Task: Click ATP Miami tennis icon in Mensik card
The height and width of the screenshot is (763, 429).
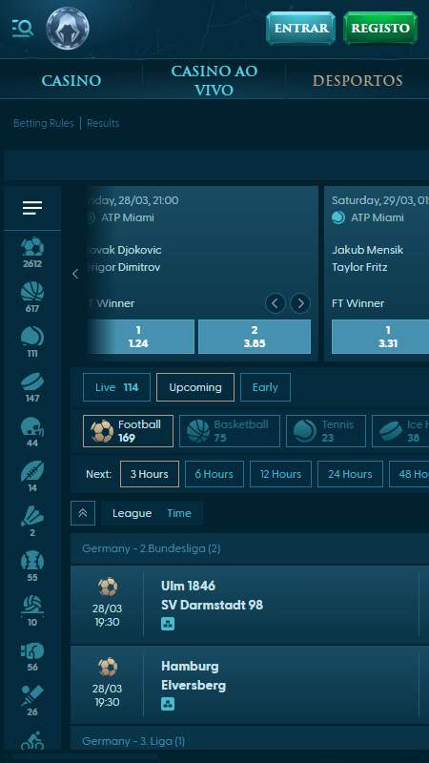Action: 338,217
